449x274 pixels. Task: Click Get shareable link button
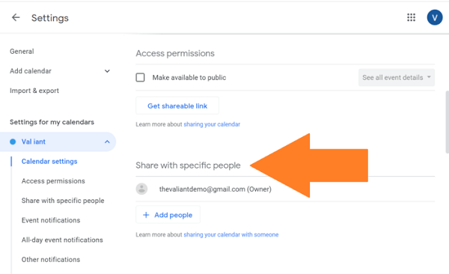(177, 106)
